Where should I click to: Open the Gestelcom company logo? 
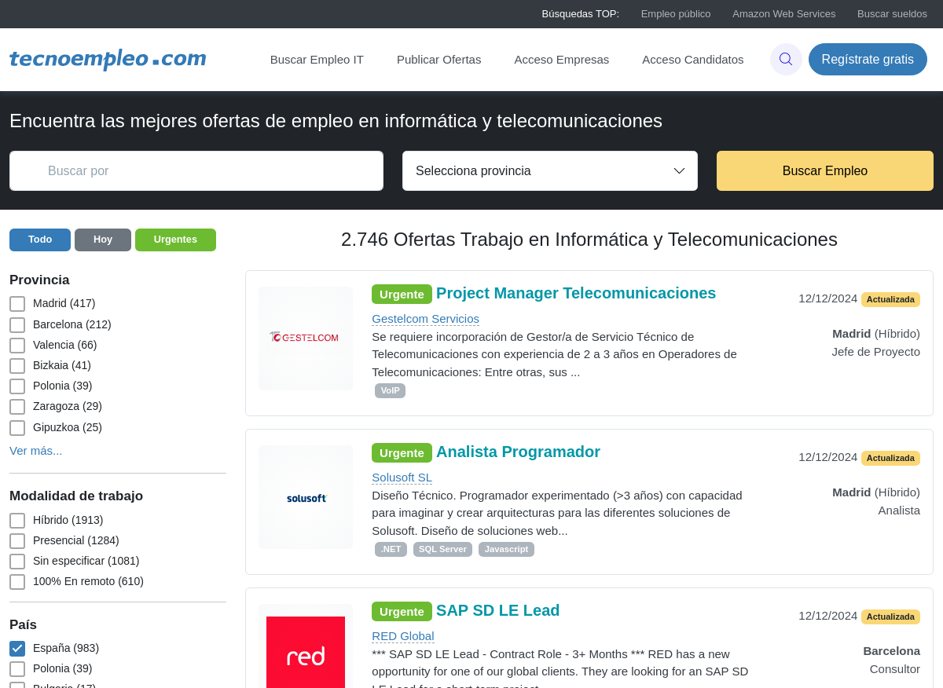[306, 339]
